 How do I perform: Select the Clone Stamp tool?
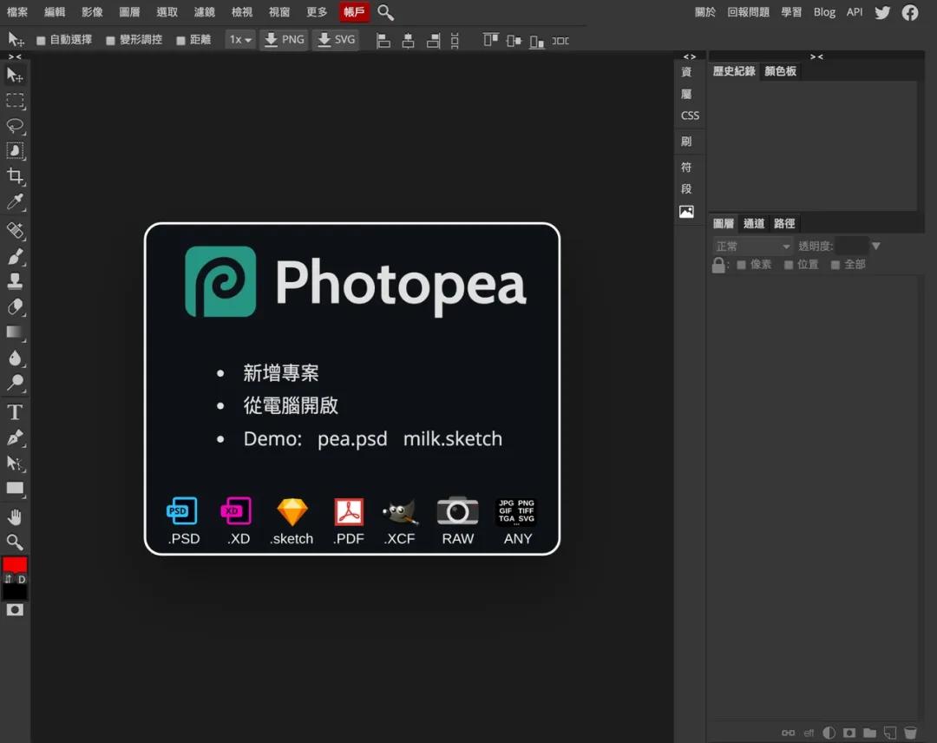(14, 280)
